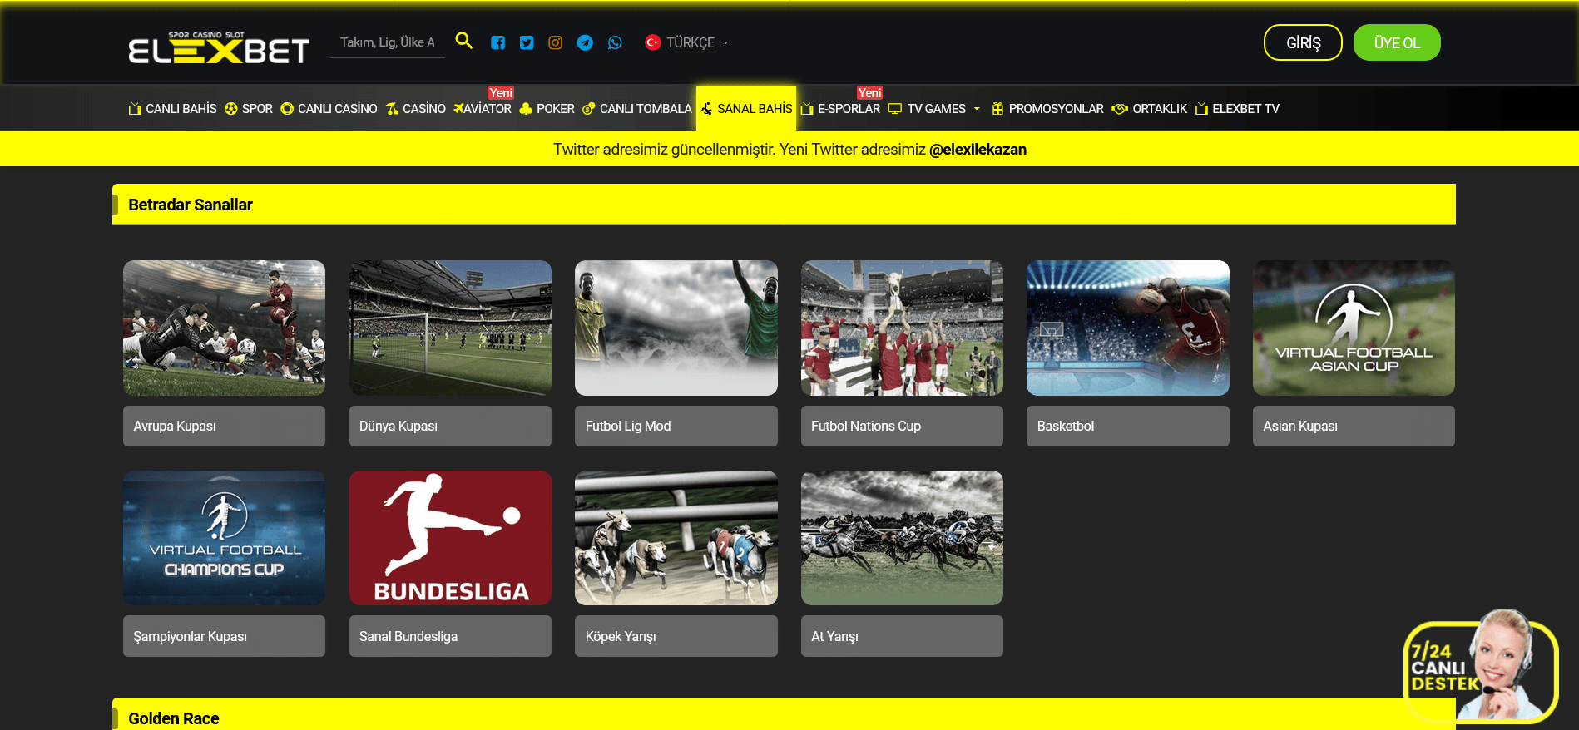
Task: Click the Turkish flag icon
Action: [x=653, y=42]
